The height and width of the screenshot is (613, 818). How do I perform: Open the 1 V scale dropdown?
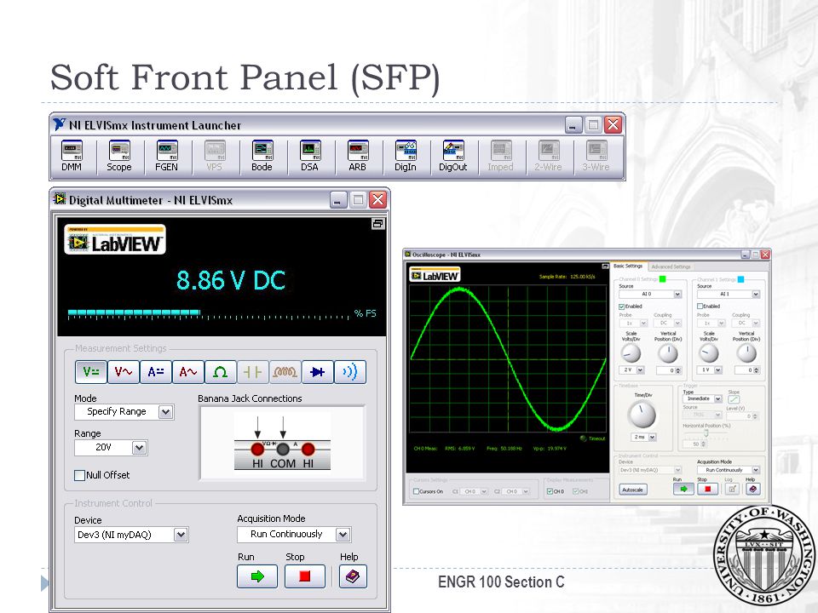[x=710, y=370]
